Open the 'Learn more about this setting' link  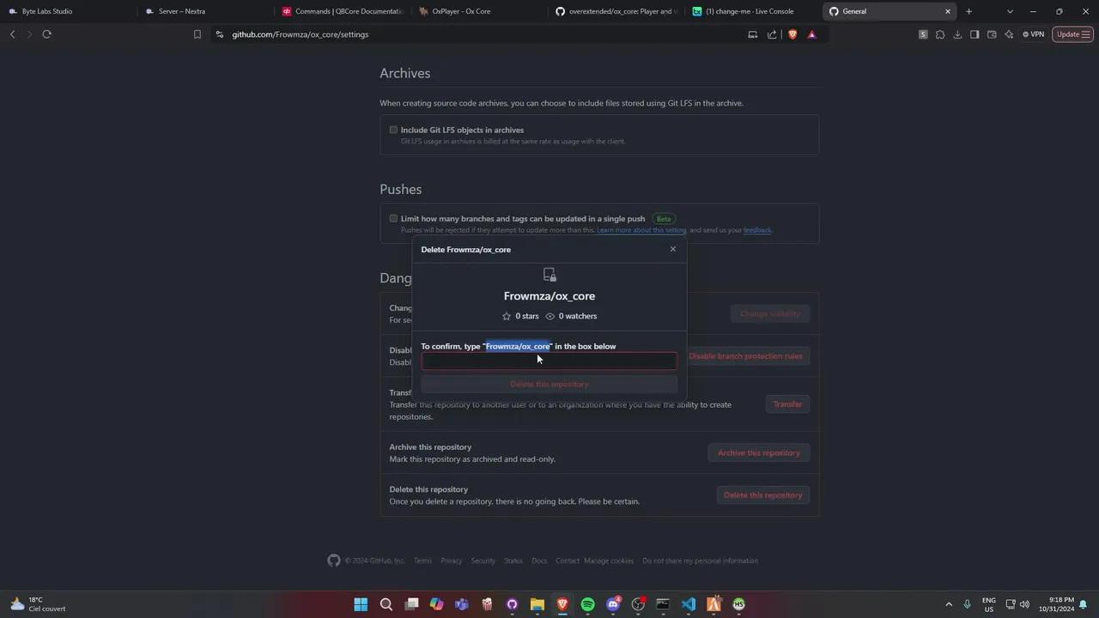pyautogui.click(x=641, y=230)
